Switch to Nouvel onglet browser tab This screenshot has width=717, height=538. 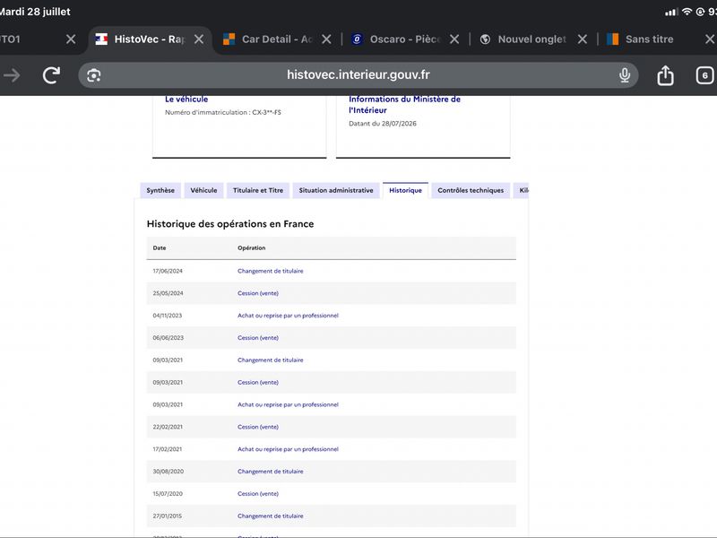[x=531, y=39]
